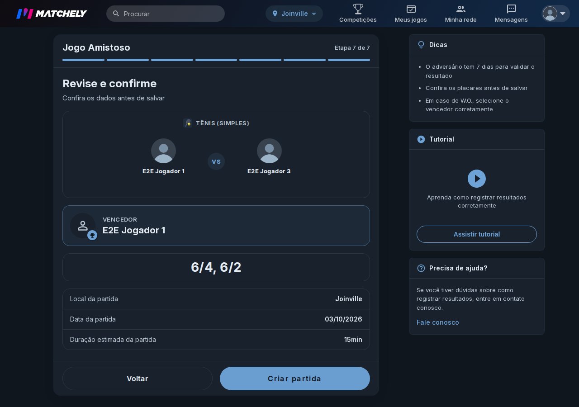
Task: Click the winner trophy badge icon
Action: click(x=92, y=235)
